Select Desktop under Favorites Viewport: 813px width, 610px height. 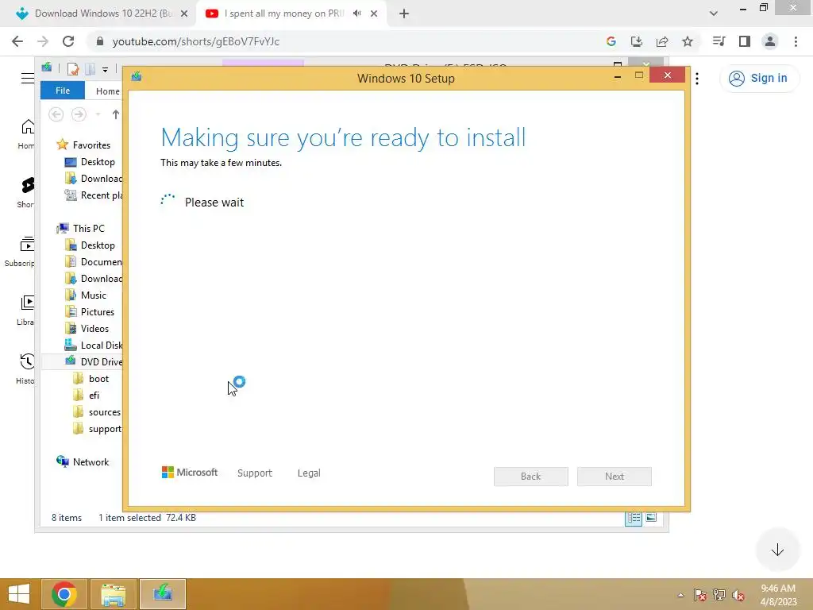[x=90, y=162]
